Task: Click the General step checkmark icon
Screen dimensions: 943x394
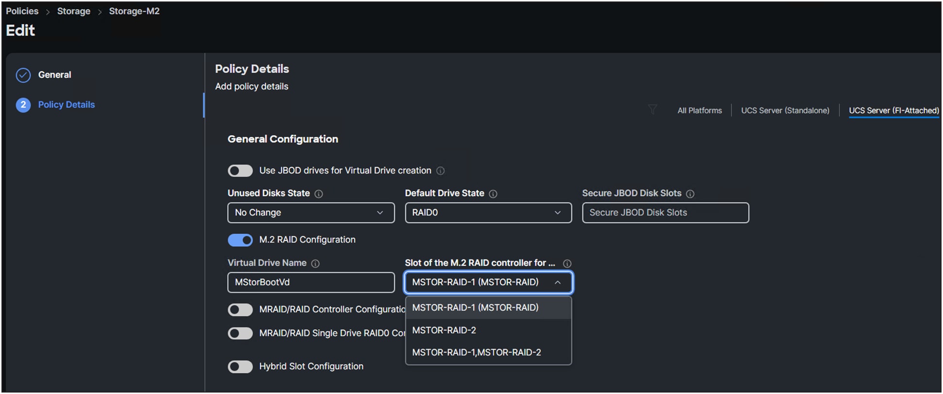Action: [x=23, y=75]
